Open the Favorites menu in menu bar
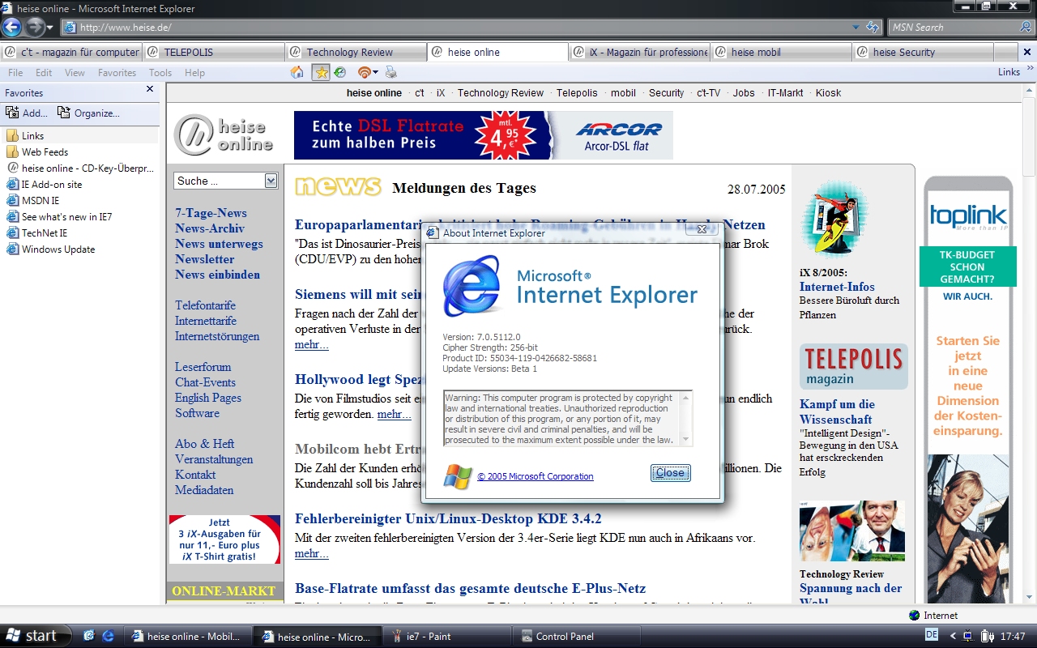The height and width of the screenshot is (648, 1037). pyautogui.click(x=117, y=73)
